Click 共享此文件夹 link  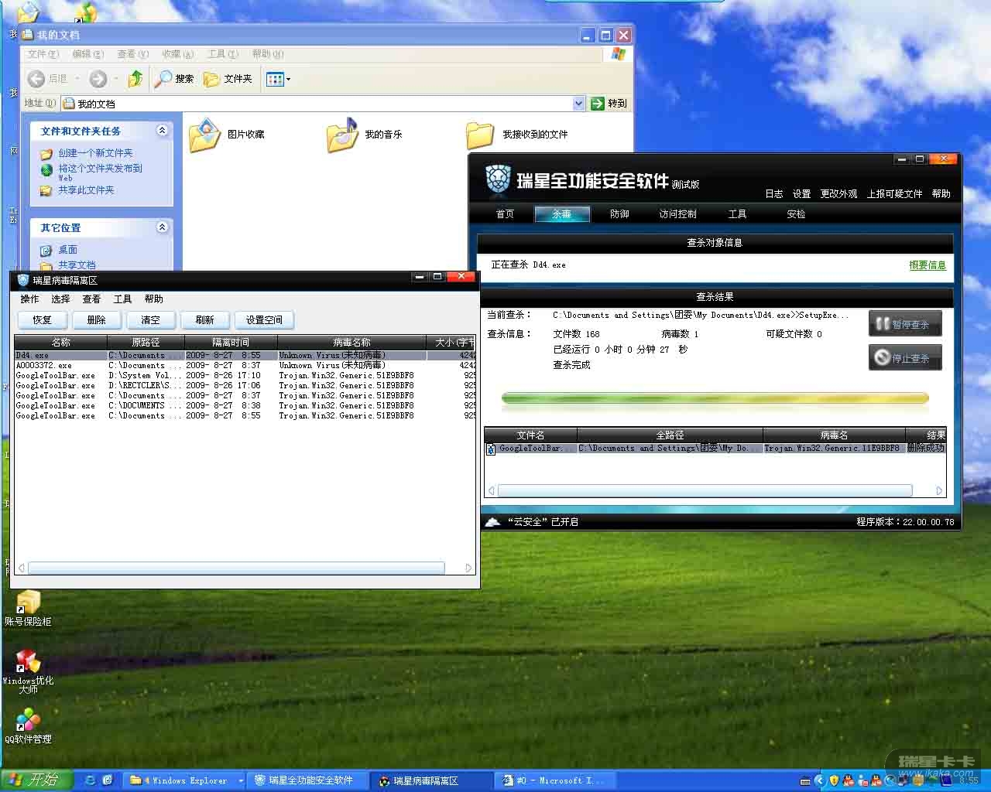[x=86, y=190]
